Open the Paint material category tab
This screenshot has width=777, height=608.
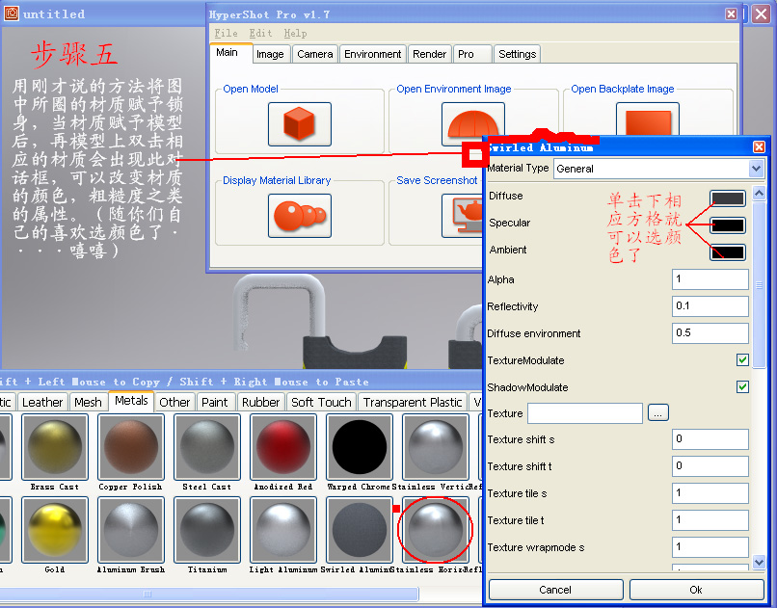pos(215,402)
